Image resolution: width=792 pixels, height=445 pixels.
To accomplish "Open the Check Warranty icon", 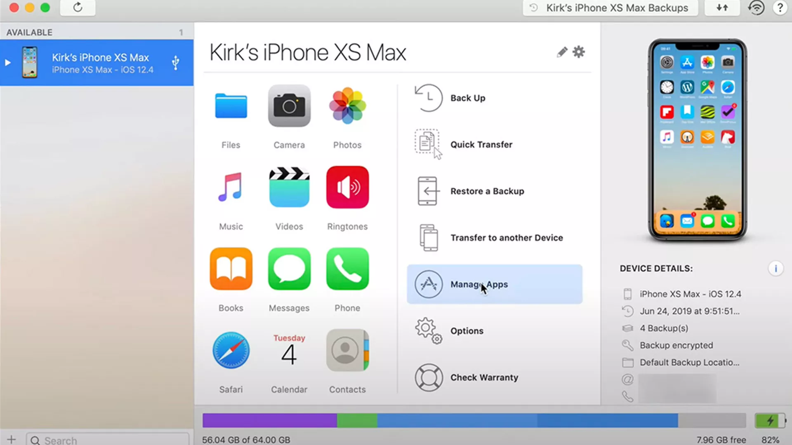I will point(427,377).
